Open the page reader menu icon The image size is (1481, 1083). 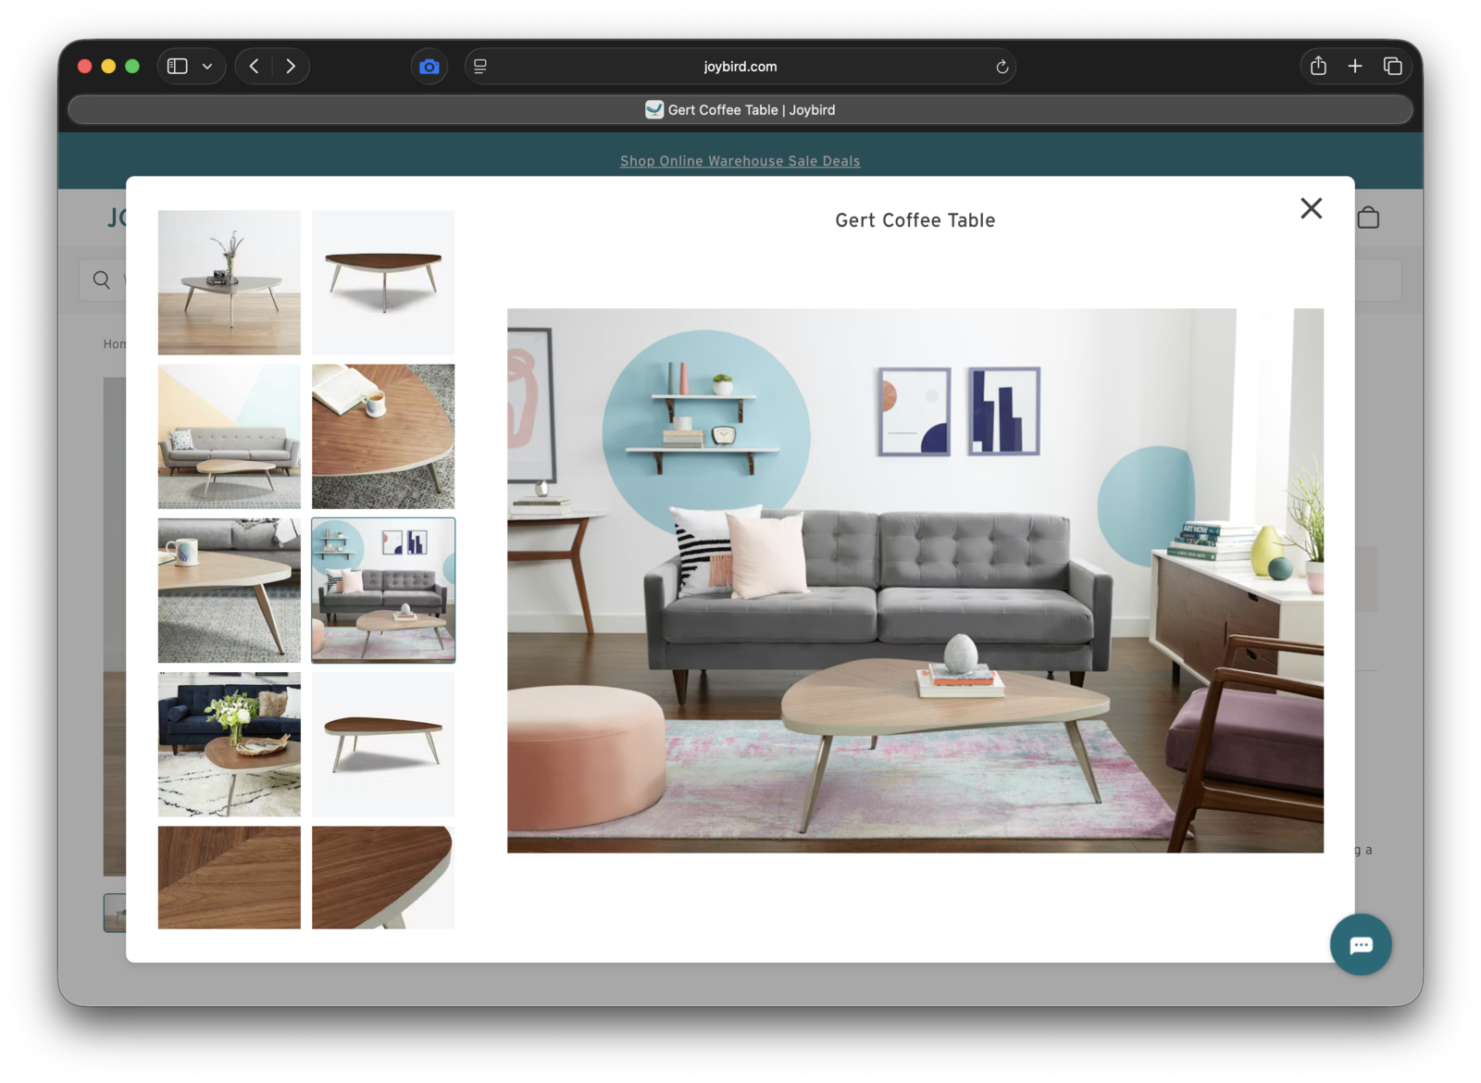480,67
